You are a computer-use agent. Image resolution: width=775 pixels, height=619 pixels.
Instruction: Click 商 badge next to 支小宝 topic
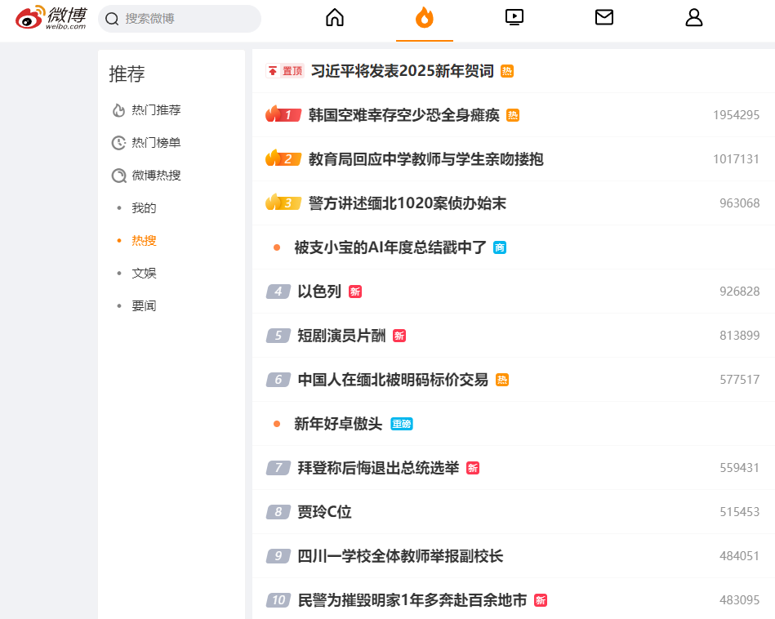(500, 247)
